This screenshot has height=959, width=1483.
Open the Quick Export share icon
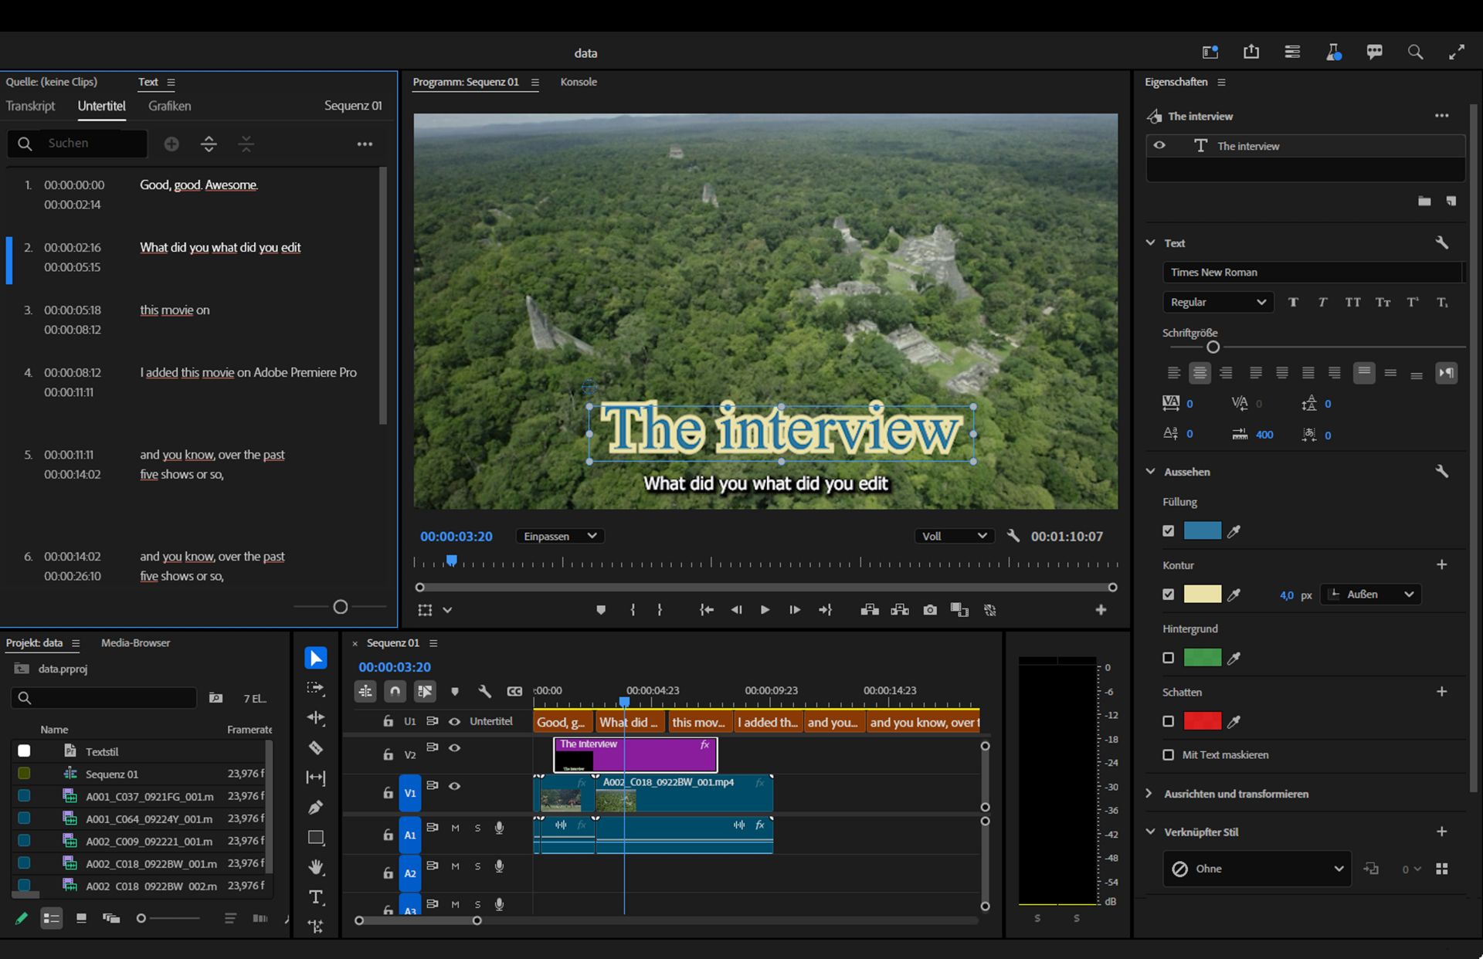(1251, 52)
